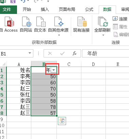The height and width of the screenshot is (139, 129).
Task: Click cell B7 with value 78
Action: (44, 107)
